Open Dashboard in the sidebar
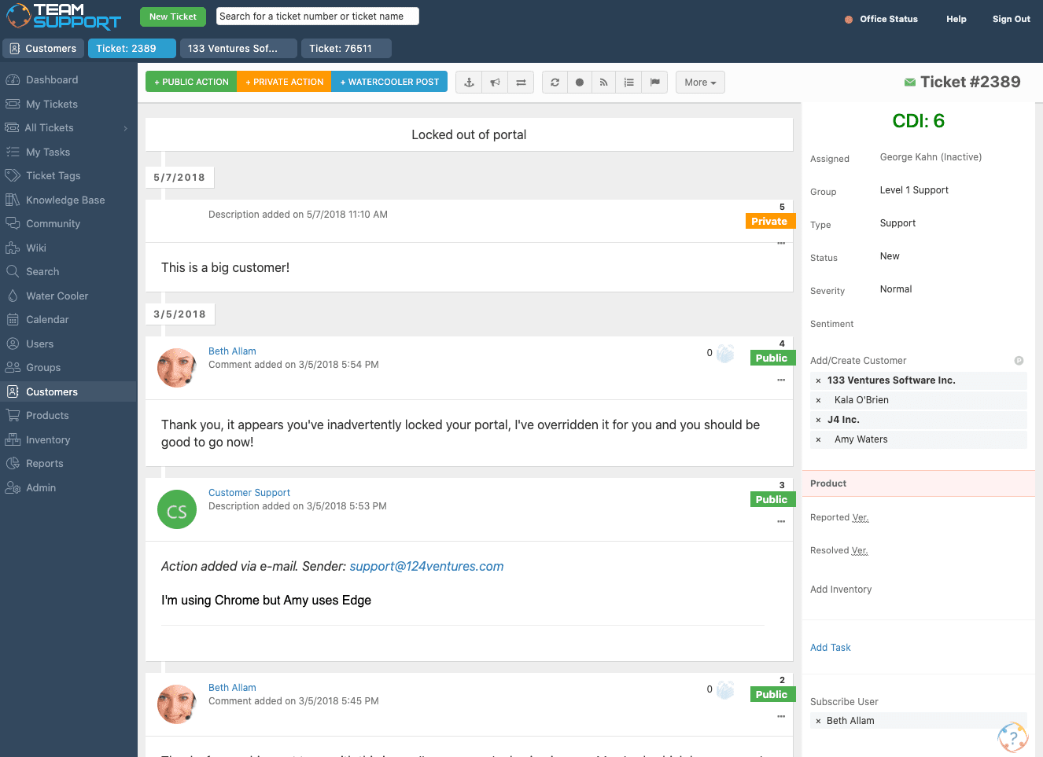 52,79
